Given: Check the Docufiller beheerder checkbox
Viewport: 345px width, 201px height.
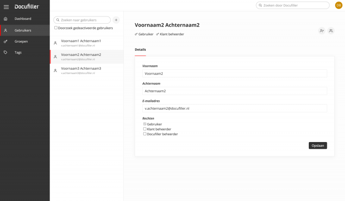Looking at the screenshot, I should [145, 134].
